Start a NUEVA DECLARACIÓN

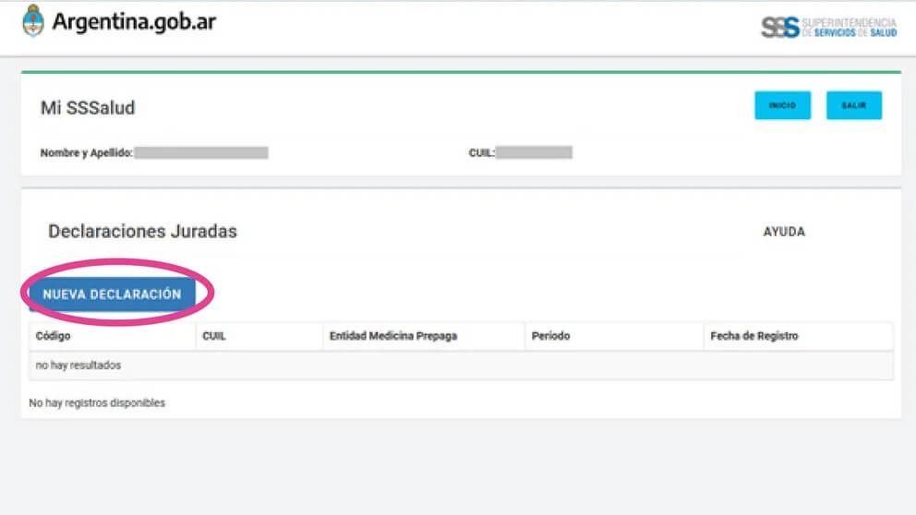coord(112,294)
